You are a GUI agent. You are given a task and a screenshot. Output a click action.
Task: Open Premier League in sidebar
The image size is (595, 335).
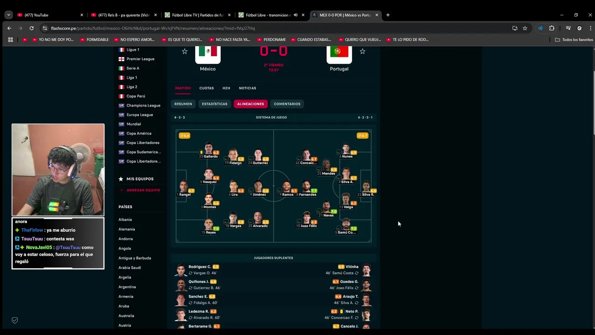point(140,59)
